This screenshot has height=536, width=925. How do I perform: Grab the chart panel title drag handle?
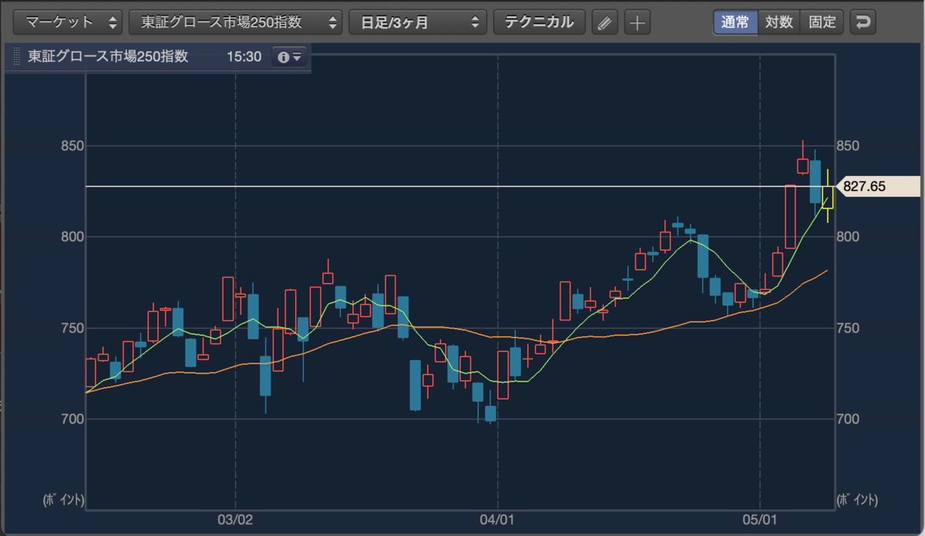click(16, 58)
